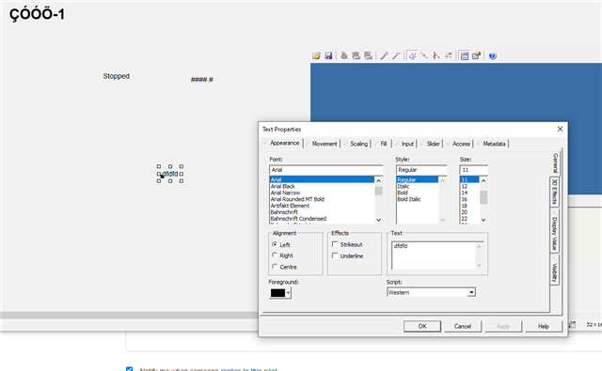This screenshot has height=371, width=602.
Task: Click the Help button in dialog
Action: tap(544, 326)
